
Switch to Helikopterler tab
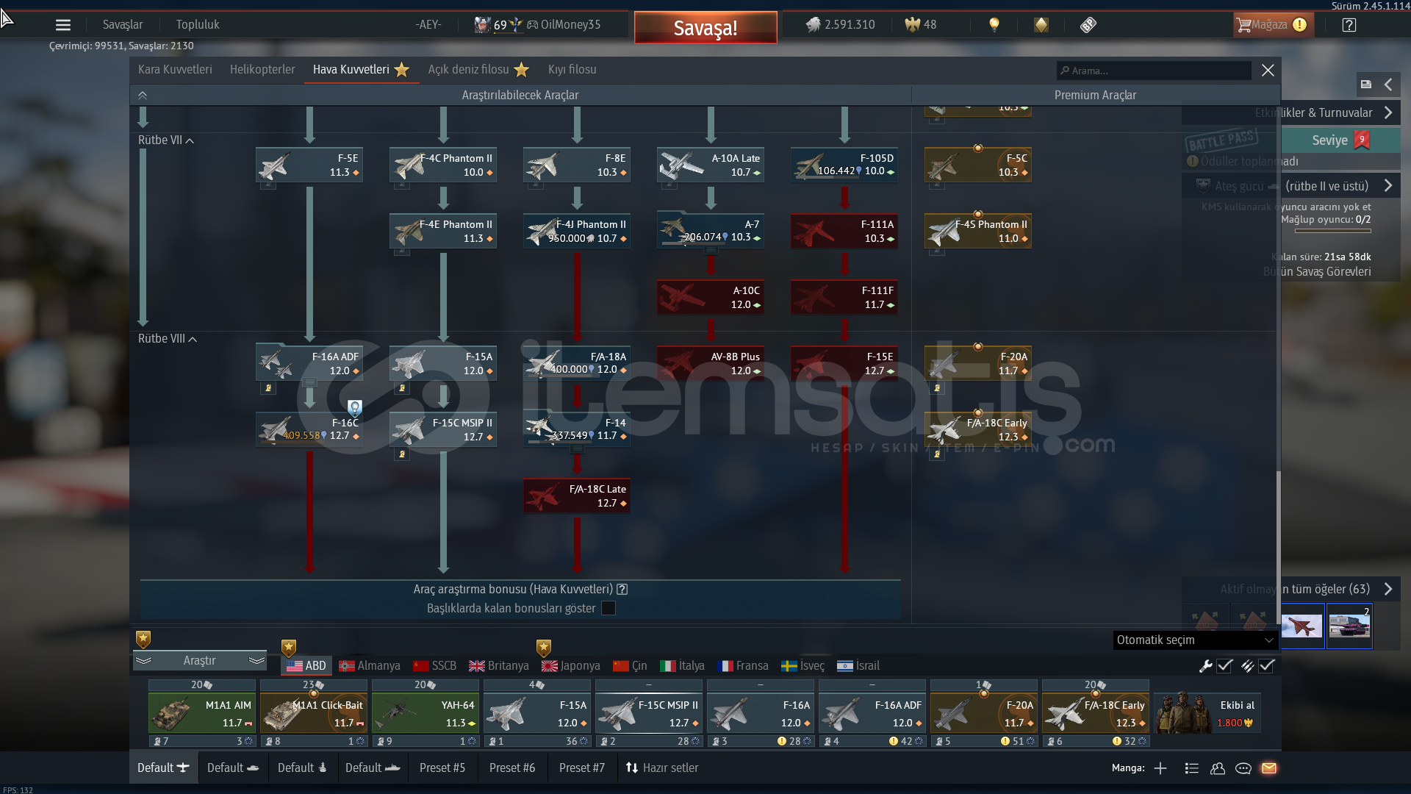click(262, 70)
